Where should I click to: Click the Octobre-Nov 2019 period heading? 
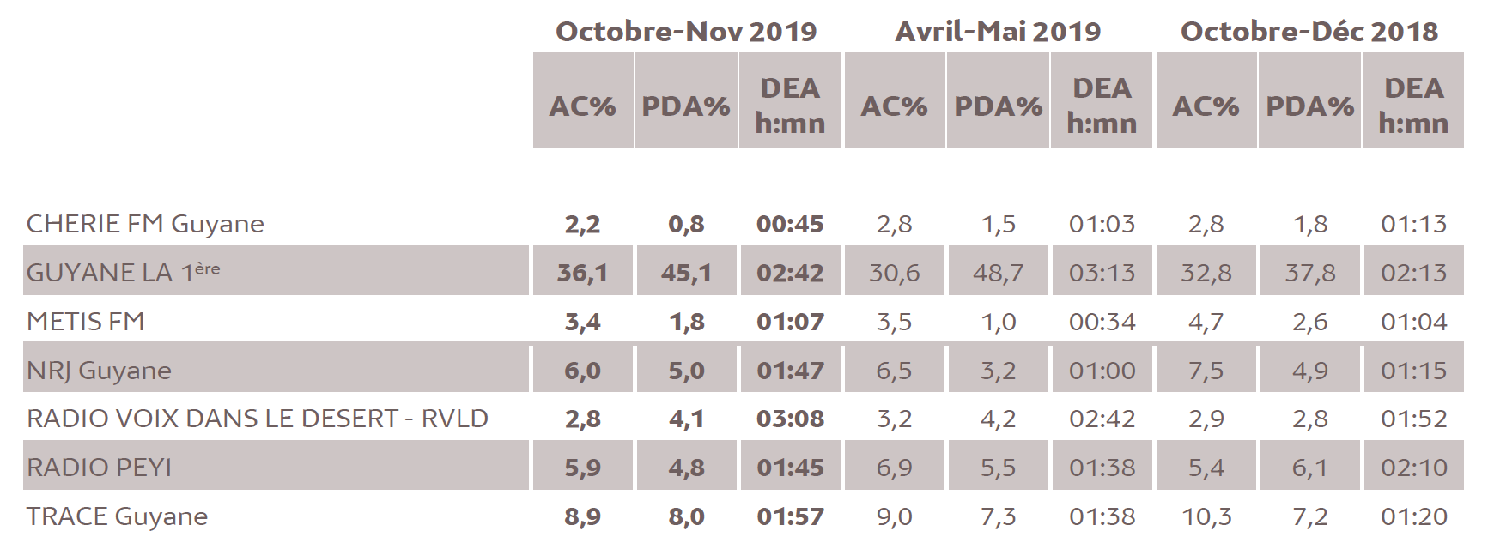[685, 32]
